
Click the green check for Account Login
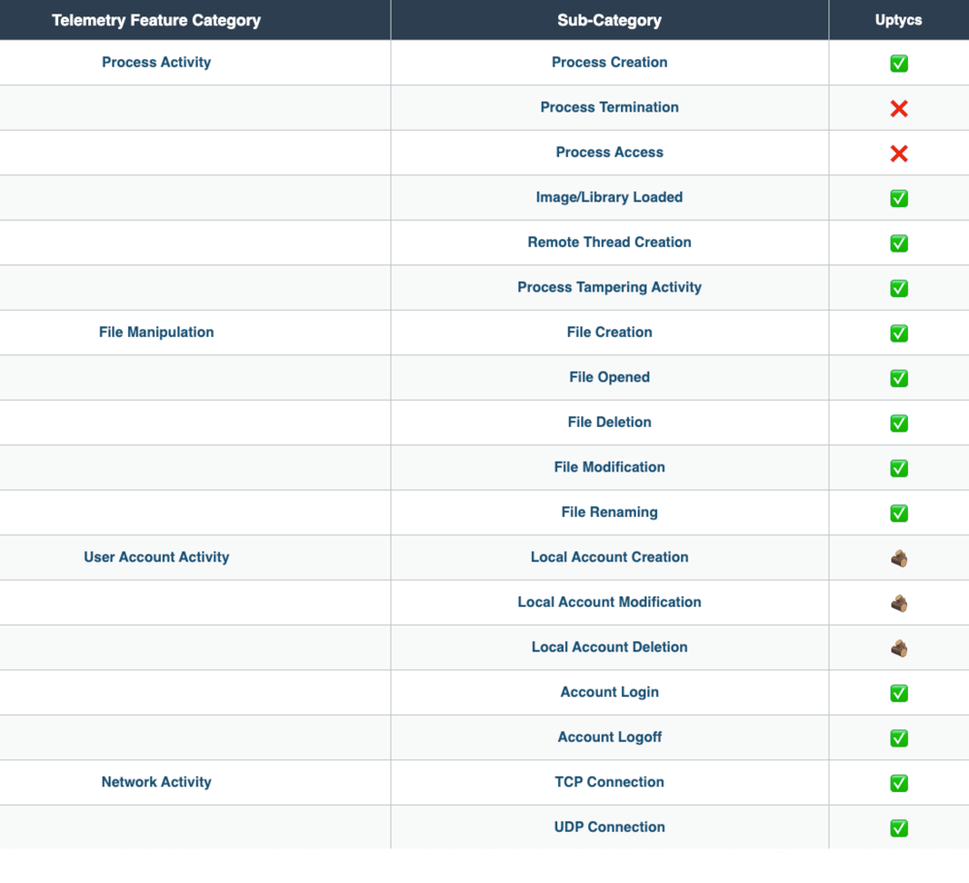[x=898, y=693]
